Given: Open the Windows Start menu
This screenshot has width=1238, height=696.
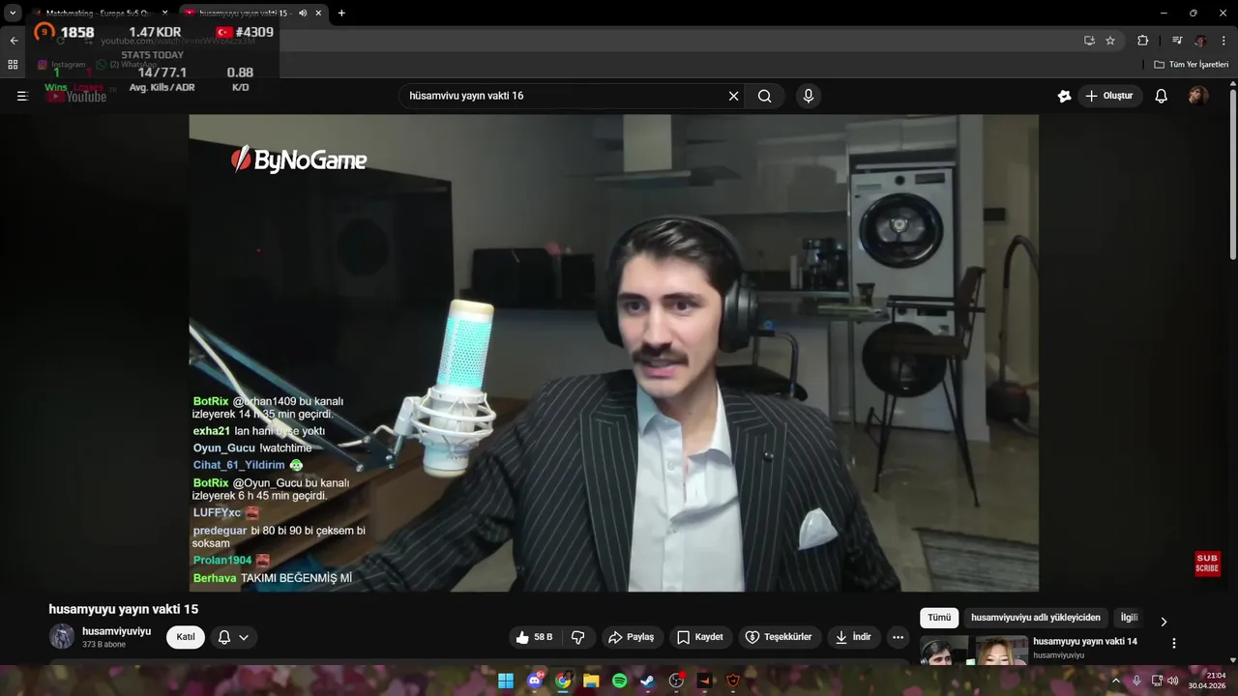Looking at the screenshot, I should pyautogui.click(x=506, y=681).
